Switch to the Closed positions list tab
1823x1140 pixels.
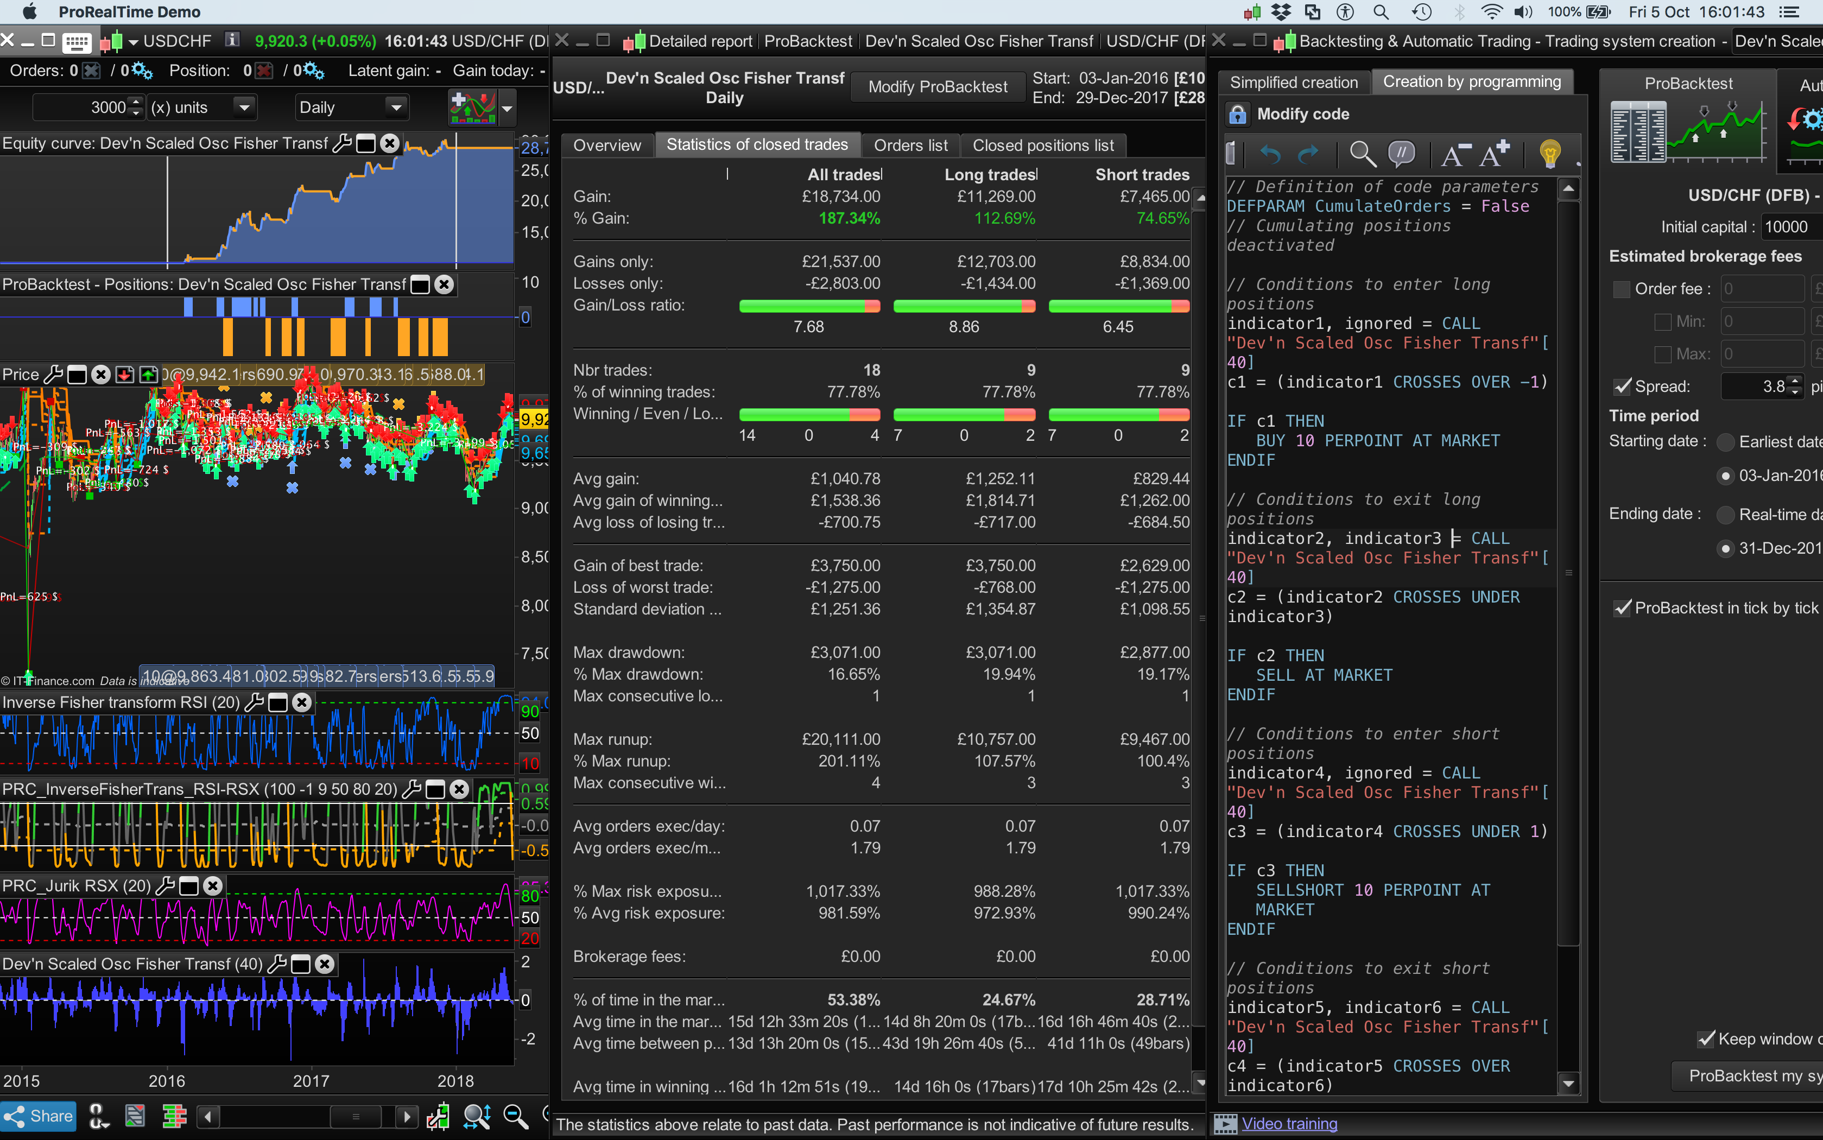[x=1043, y=145]
